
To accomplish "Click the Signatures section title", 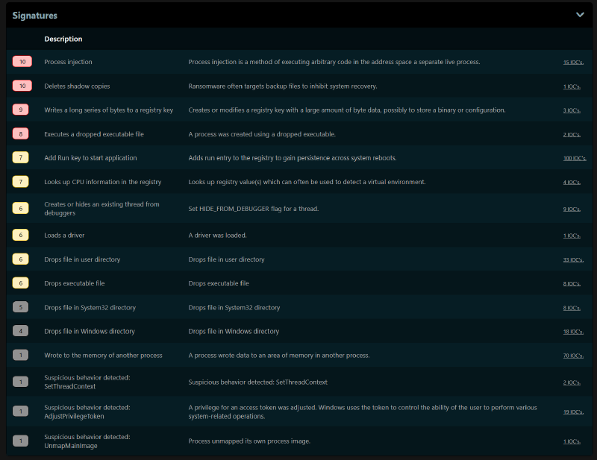I will pyautogui.click(x=34, y=15).
